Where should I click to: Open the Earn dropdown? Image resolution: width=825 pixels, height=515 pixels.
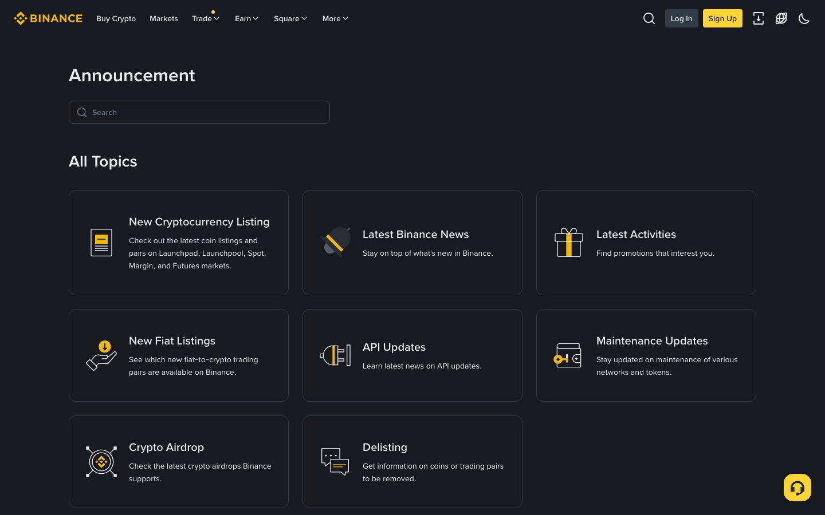point(246,18)
